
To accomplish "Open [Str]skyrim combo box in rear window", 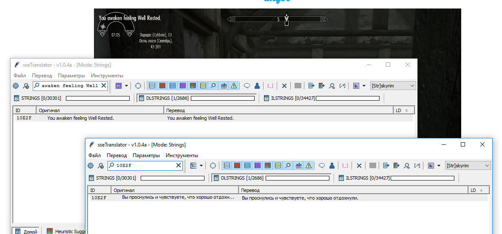I will point(393,86).
